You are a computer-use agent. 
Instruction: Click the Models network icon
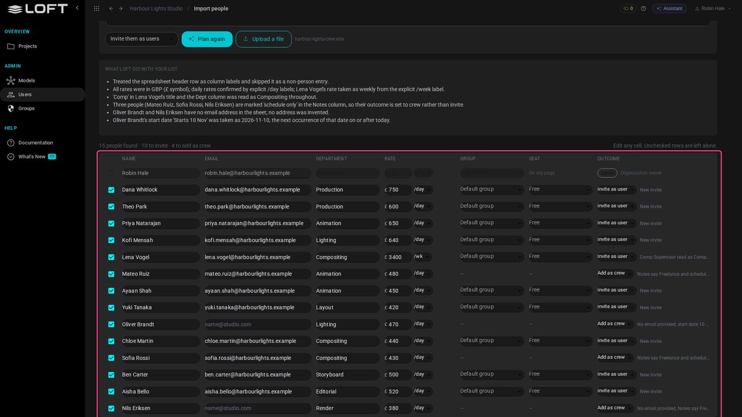click(10, 81)
